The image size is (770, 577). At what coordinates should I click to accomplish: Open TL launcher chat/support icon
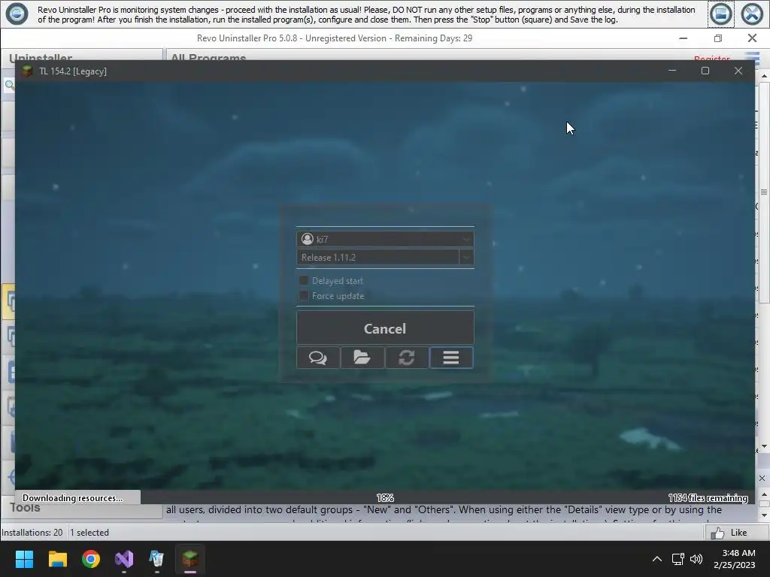318,357
